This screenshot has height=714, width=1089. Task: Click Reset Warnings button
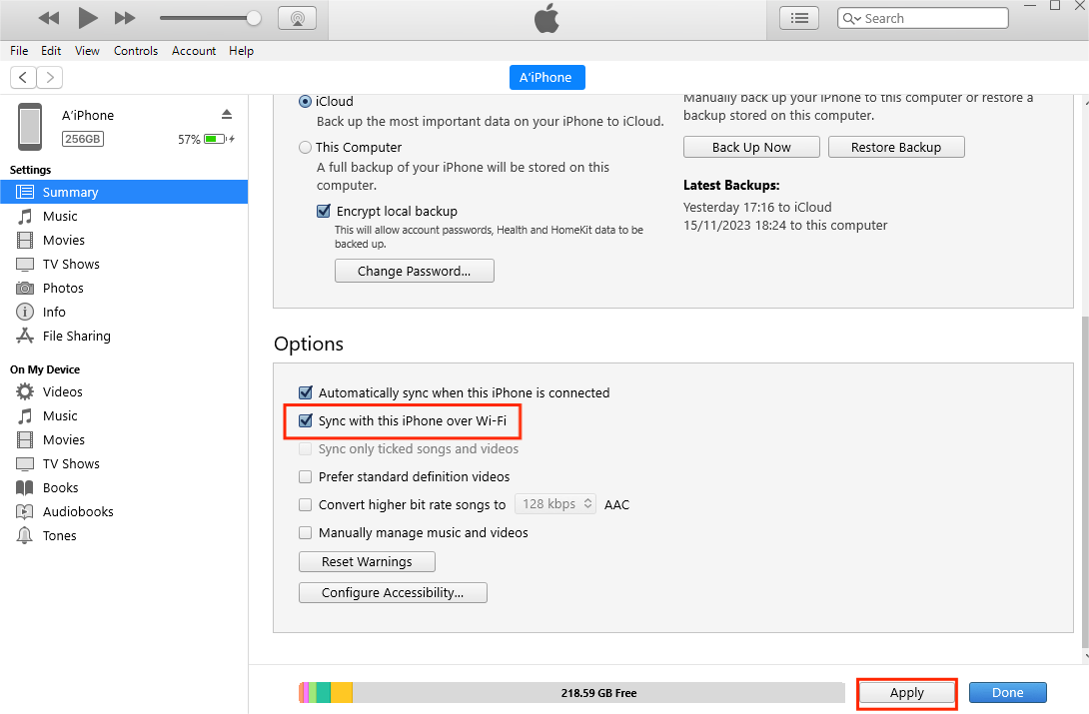coord(367,561)
